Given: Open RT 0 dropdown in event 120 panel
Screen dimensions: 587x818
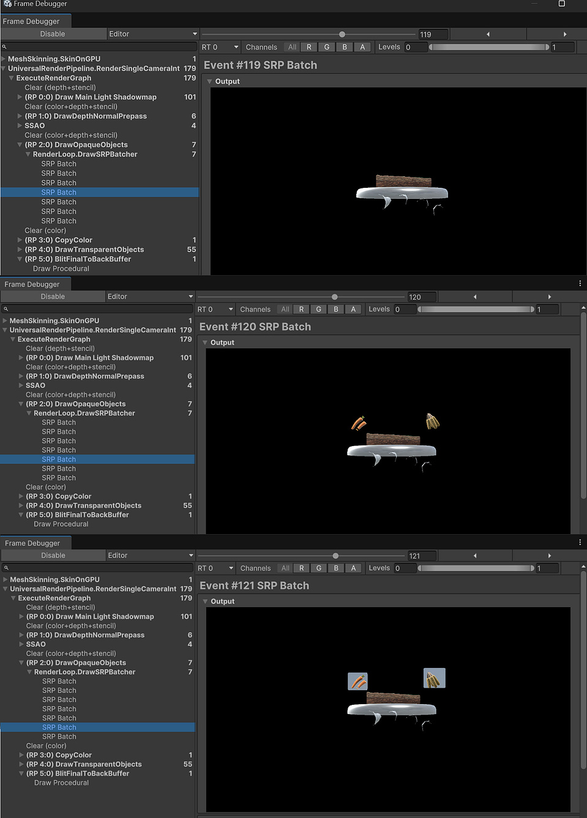Looking at the screenshot, I should coord(215,310).
